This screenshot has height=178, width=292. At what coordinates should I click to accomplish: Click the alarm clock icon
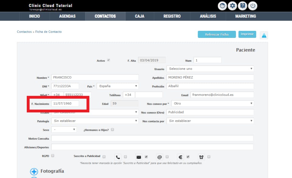[x=201, y=157]
